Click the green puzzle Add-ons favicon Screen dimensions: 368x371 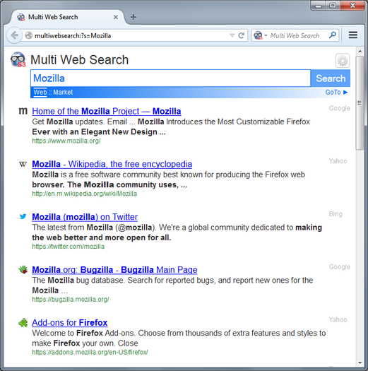pyautogui.click(x=23, y=322)
